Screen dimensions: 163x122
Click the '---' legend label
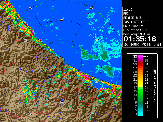146,57
